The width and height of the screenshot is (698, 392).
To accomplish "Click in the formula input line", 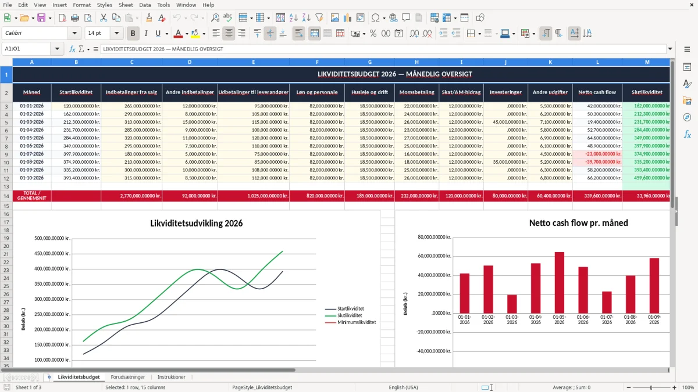I will (x=383, y=49).
